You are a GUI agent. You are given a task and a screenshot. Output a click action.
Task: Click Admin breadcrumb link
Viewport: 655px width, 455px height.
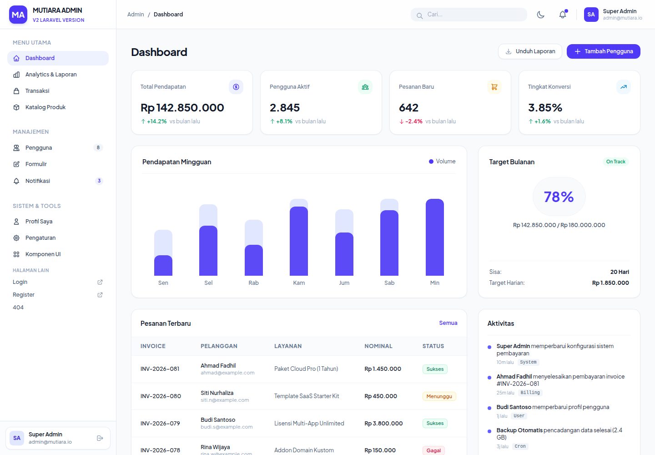[x=136, y=15]
